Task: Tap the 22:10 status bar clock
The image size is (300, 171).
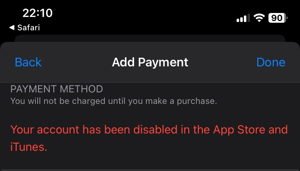Action: click(38, 13)
